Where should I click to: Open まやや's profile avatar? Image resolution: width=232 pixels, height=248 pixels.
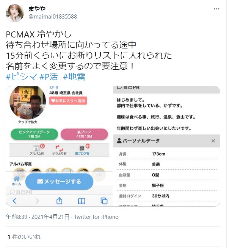(x=15, y=13)
